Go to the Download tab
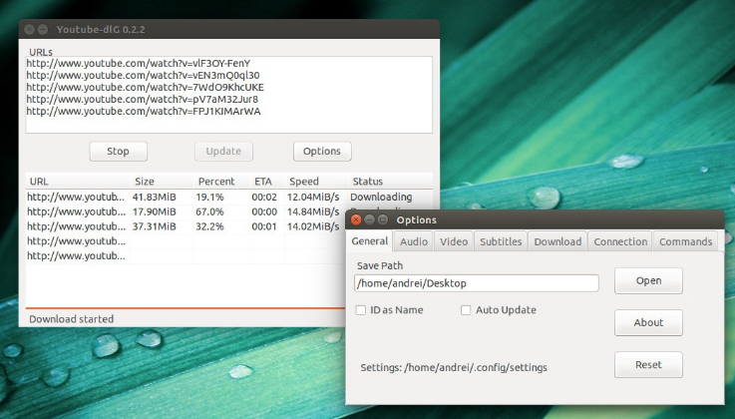This screenshot has width=735, height=419. click(557, 241)
